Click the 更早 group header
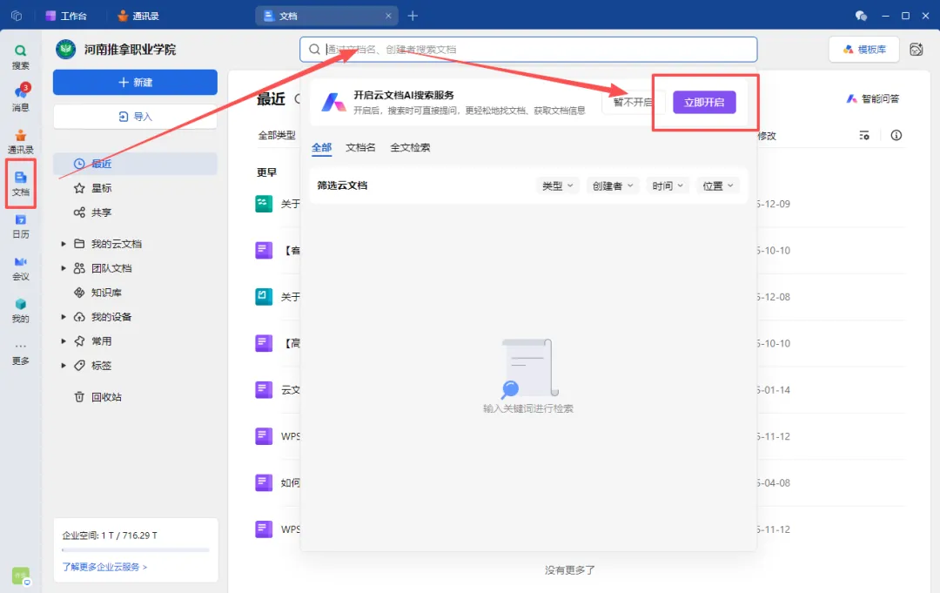The width and height of the screenshot is (940, 593). (x=267, y=172)
